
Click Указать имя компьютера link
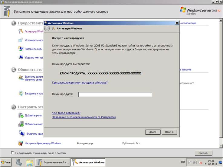coord(34,58)
